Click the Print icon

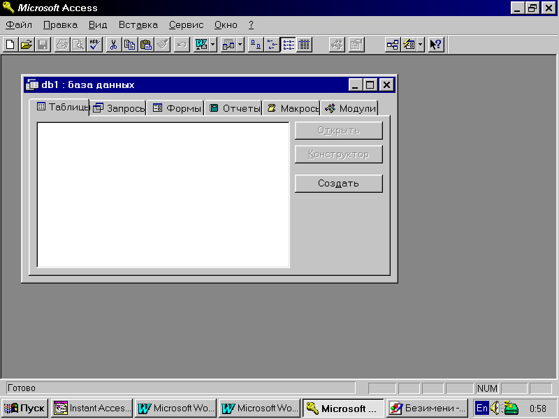(x=62, y=45)
